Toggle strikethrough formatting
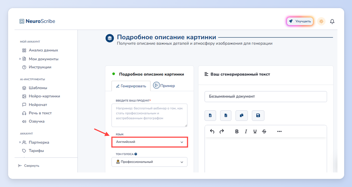The width and height of the screenshot is (352, 187). (x=264, y=131)
